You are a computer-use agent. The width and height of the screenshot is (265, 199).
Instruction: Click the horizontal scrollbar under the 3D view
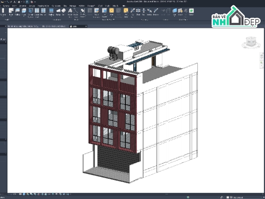tap(167, 194)
